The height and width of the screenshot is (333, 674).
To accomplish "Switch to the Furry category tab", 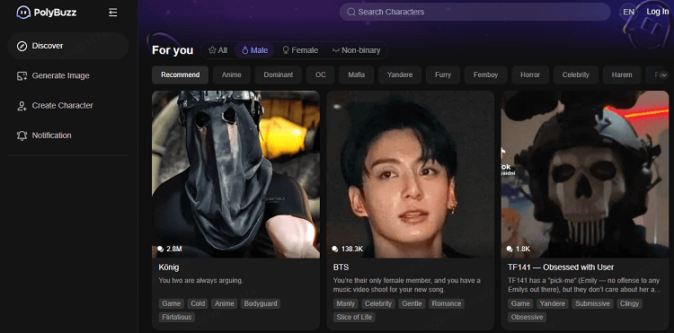I will (x=443, y=74).
